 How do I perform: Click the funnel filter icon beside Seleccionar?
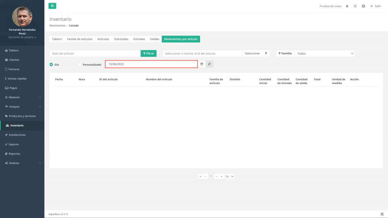[x=266, y=54]
